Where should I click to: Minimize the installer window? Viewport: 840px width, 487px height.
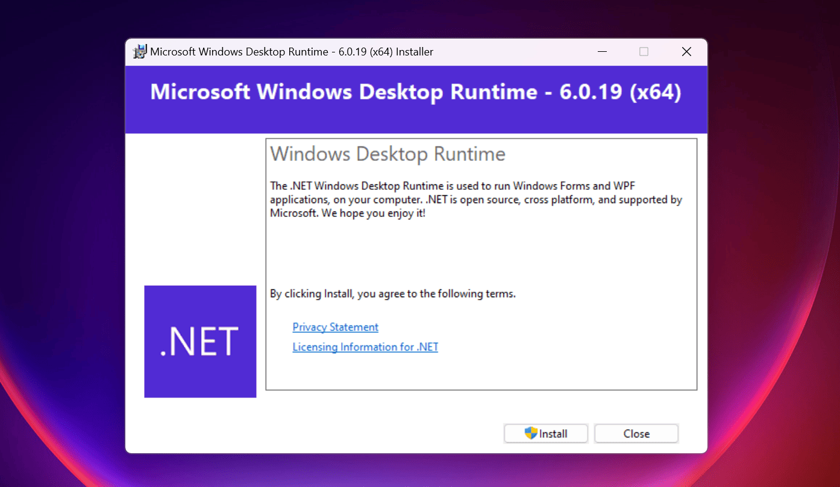(602, 52)
